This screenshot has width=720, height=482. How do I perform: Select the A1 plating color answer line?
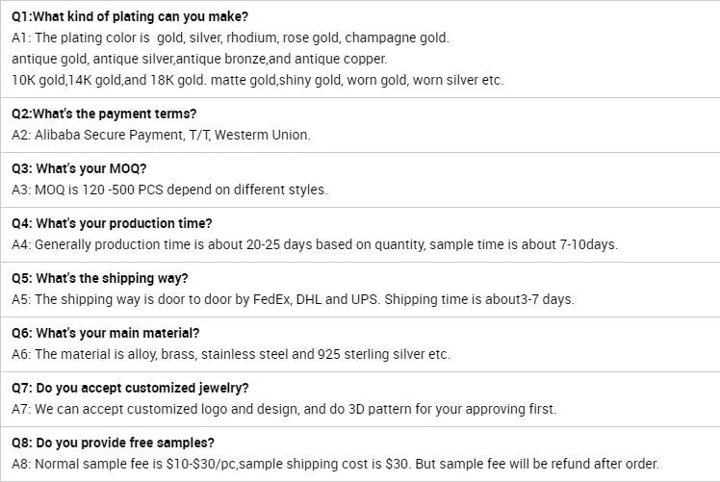click(x=230, y=38)
